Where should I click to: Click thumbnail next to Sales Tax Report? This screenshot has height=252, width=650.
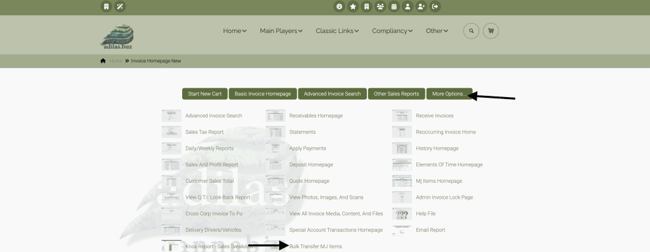tap(171, 132)
